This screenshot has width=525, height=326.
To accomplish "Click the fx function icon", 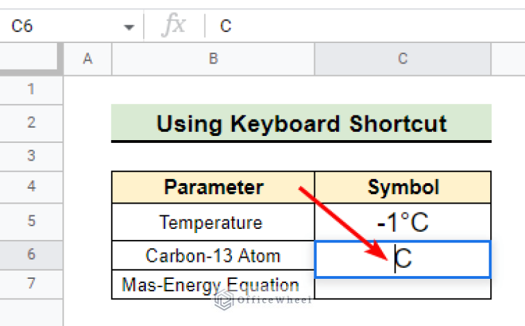I will (173, 25).
